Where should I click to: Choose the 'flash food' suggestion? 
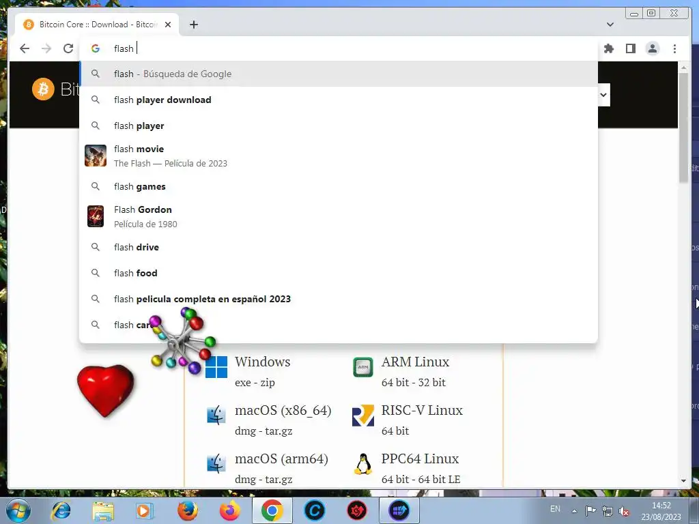(339, 273)
